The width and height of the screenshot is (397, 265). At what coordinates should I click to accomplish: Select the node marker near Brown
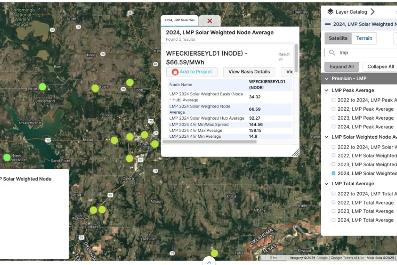point(95,88)
